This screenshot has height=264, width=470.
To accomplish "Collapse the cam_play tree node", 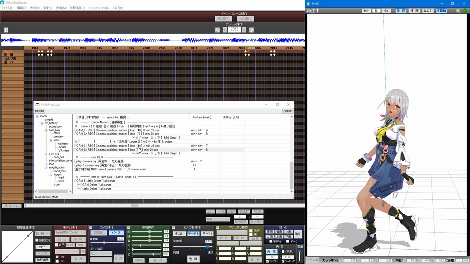I will [47, 130].
